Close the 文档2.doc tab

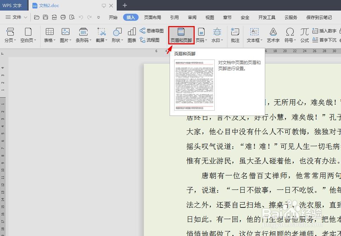(x=111, y=6)
